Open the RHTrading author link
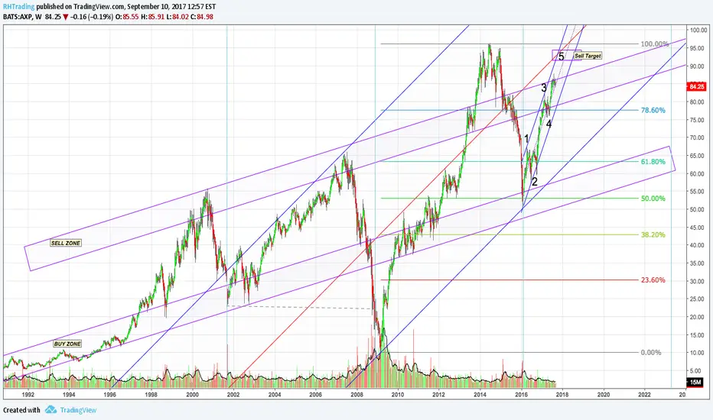The width and height of the screenshot is (713, 420). click(18, 7)
